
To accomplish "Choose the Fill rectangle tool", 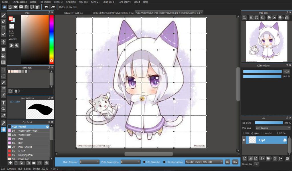I will (x=3, y=50).
